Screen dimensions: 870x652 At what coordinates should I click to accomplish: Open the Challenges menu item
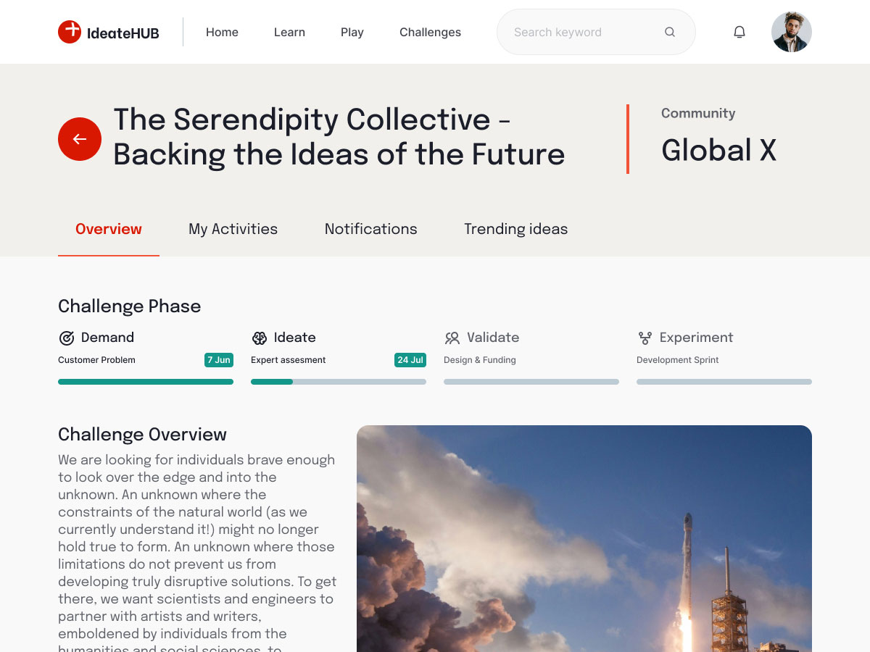point(430,32)
